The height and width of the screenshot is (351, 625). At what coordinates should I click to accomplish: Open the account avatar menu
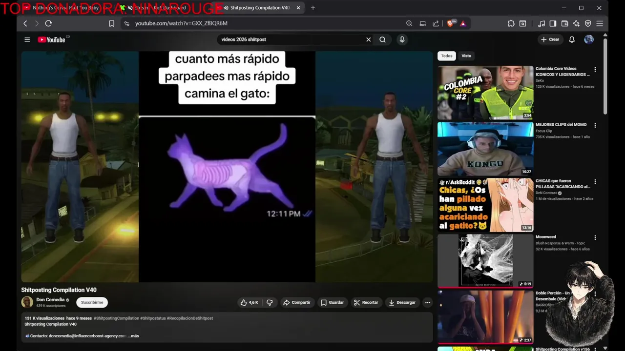(589, 39)
